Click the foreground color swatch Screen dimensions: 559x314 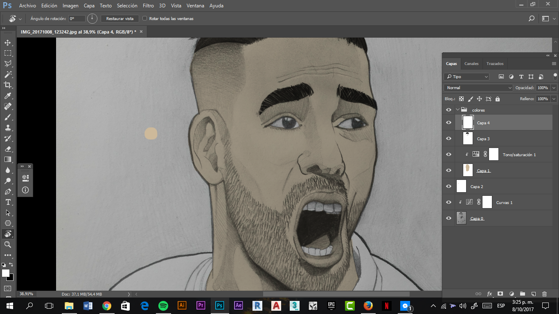(x=5, y=273)
